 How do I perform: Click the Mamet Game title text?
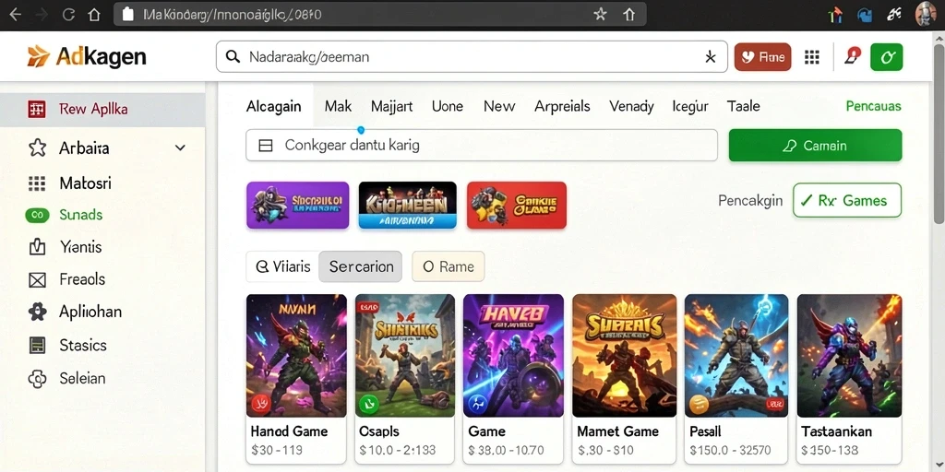coord(617,431)
